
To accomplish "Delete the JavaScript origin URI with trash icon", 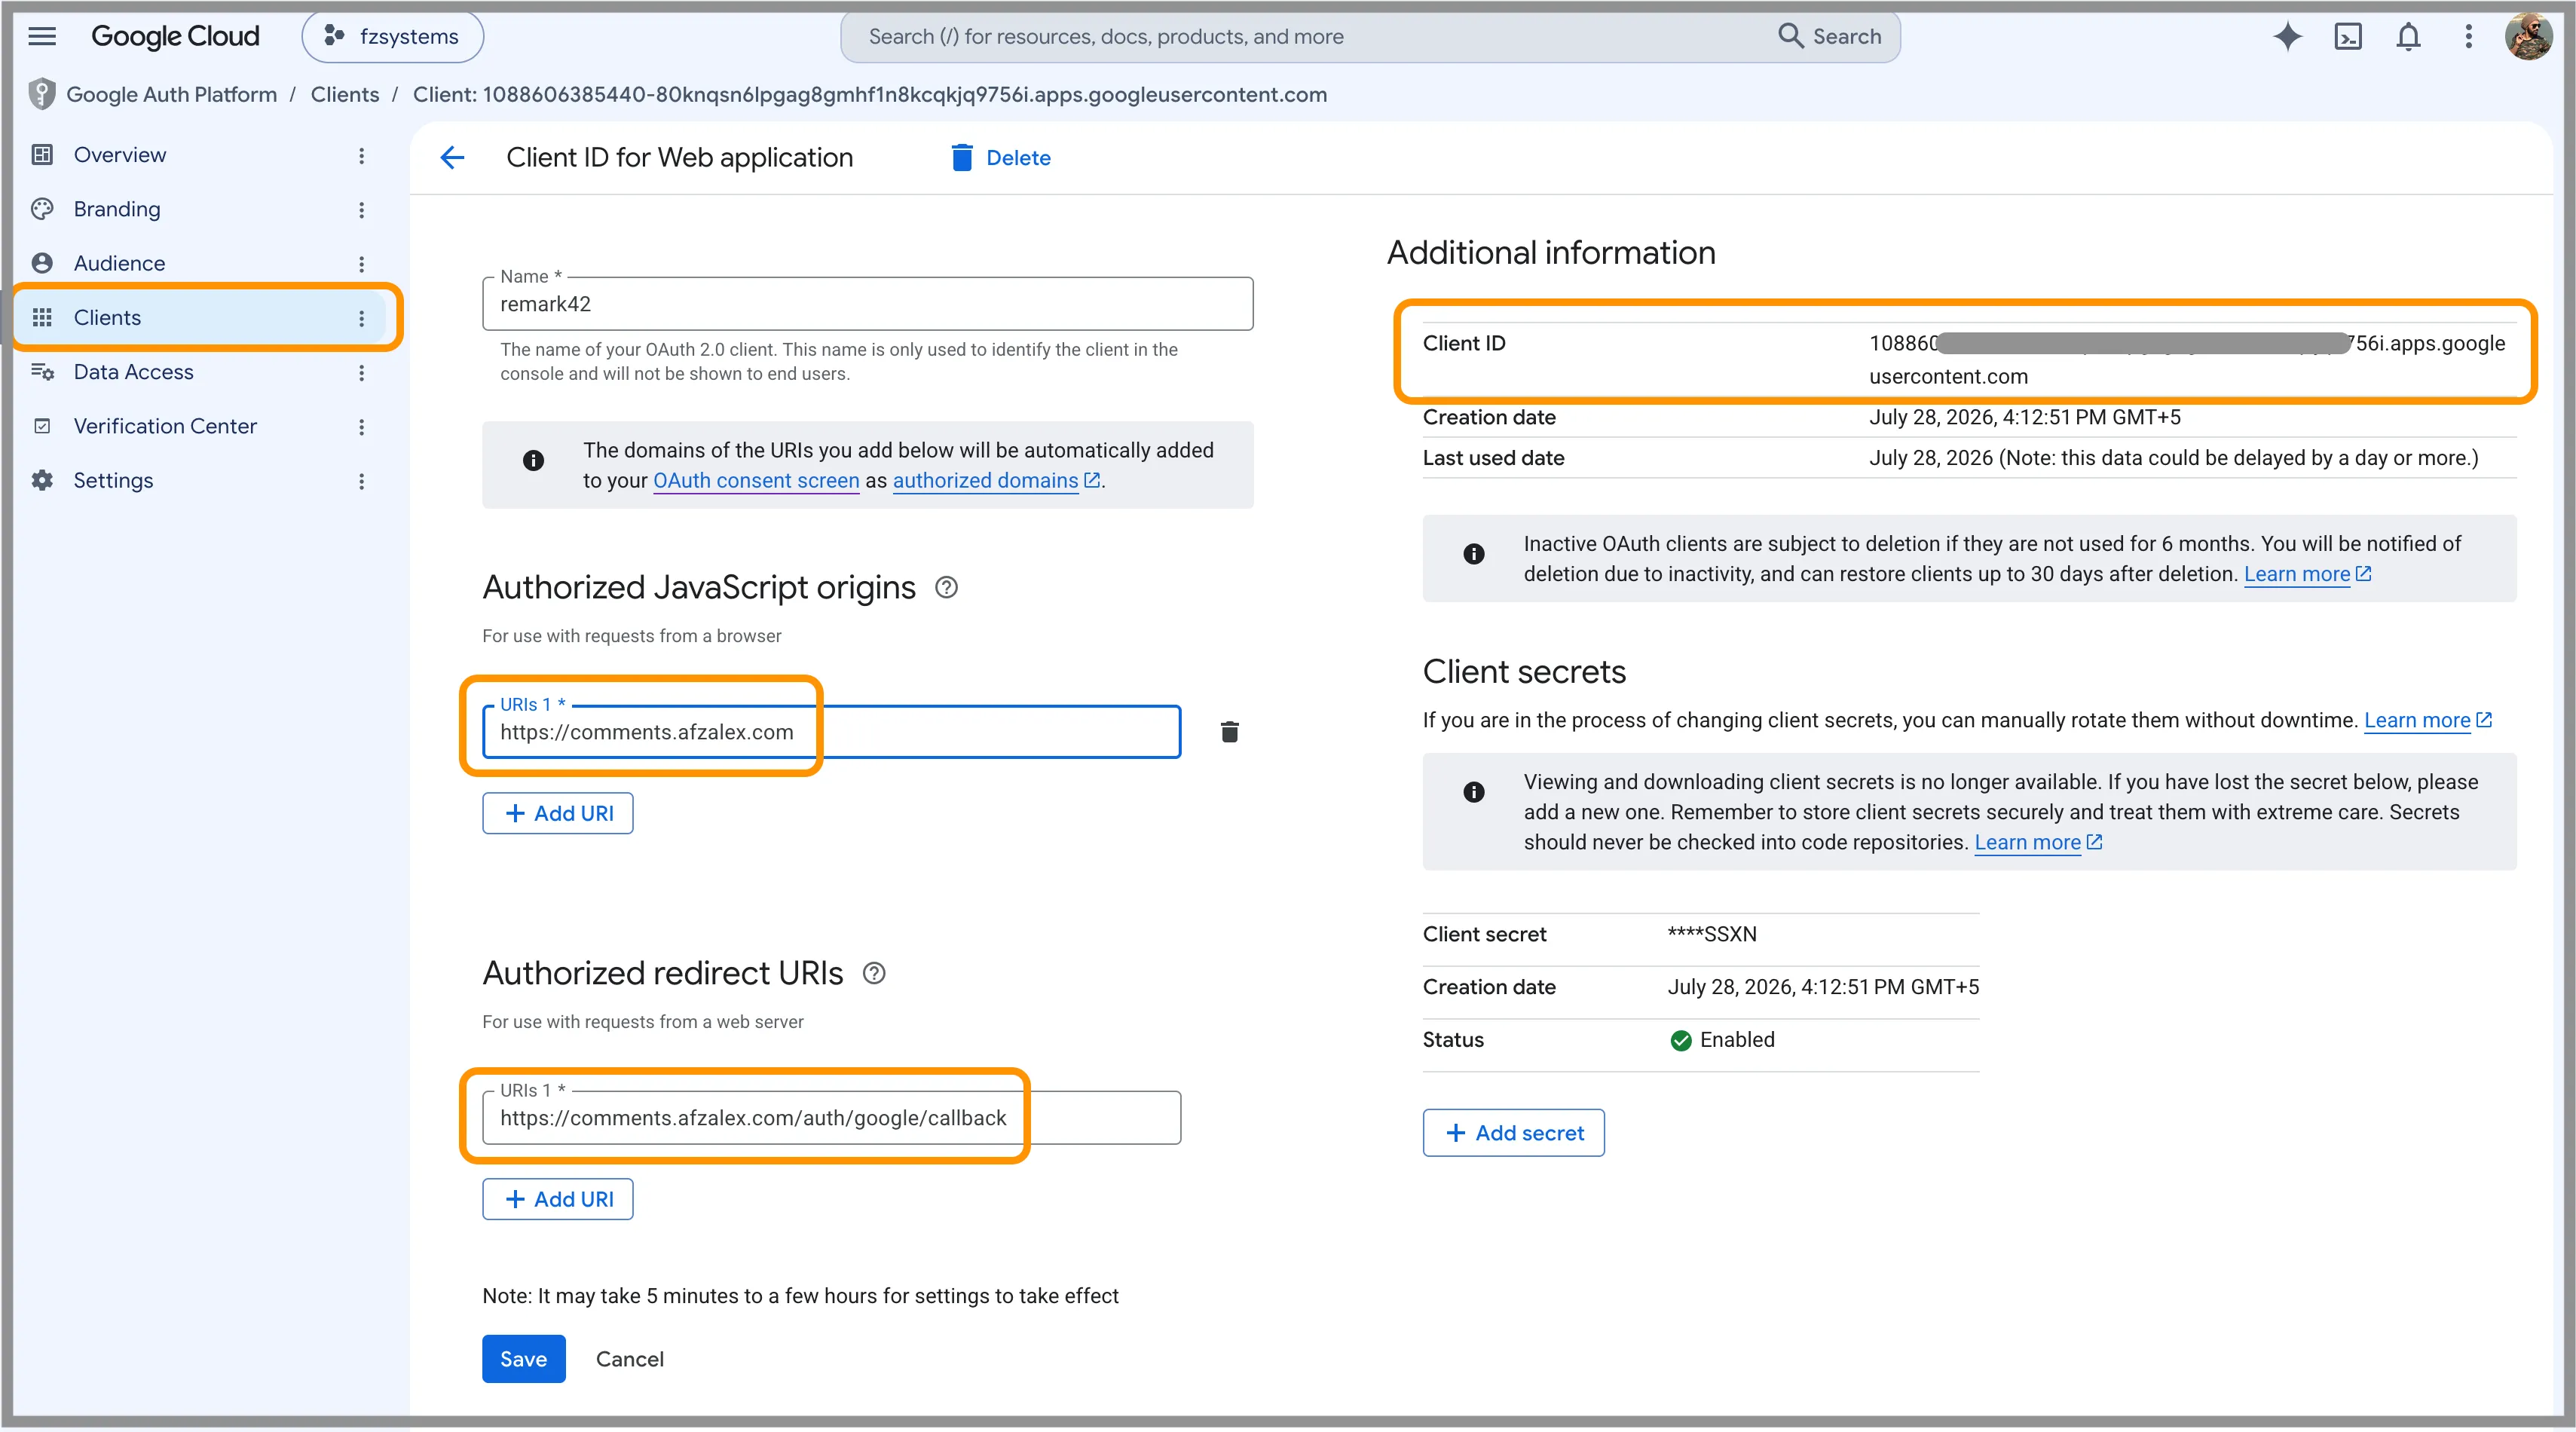I will point(1230,732).
